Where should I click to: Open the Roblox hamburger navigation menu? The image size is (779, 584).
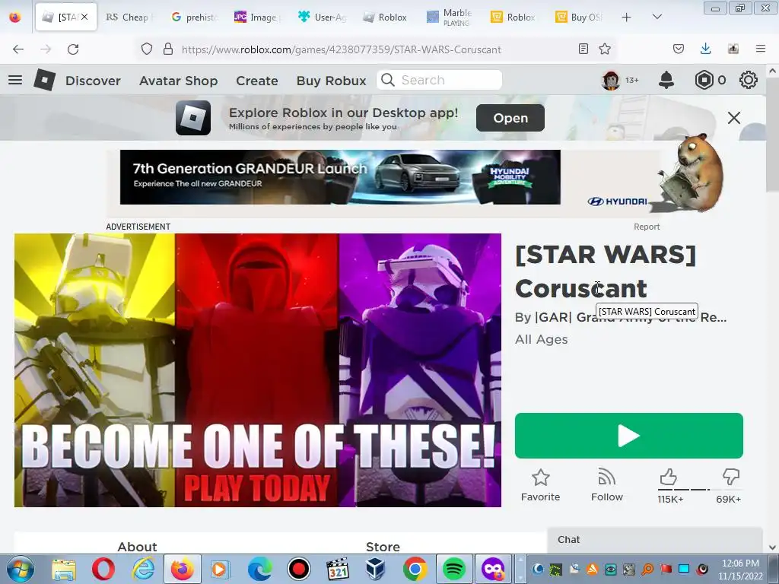click(x=15, y=79)
